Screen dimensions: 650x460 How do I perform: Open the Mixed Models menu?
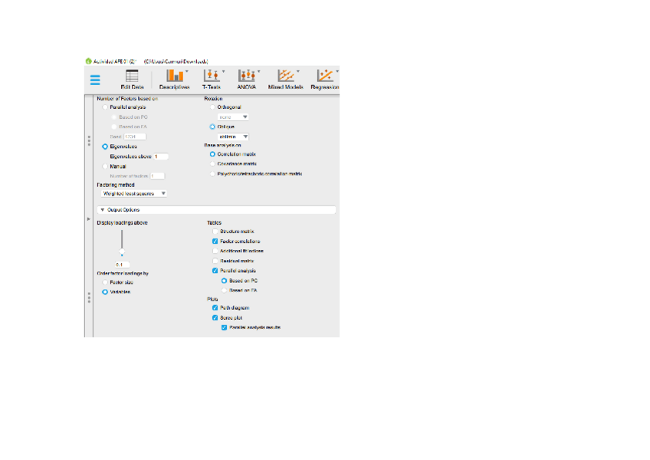pyautogui.click(x=286, y=80)
